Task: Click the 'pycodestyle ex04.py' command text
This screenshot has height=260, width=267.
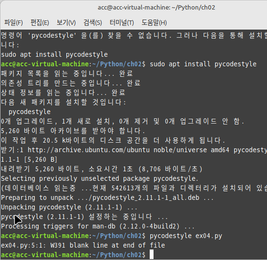Action: click(186, 236)
